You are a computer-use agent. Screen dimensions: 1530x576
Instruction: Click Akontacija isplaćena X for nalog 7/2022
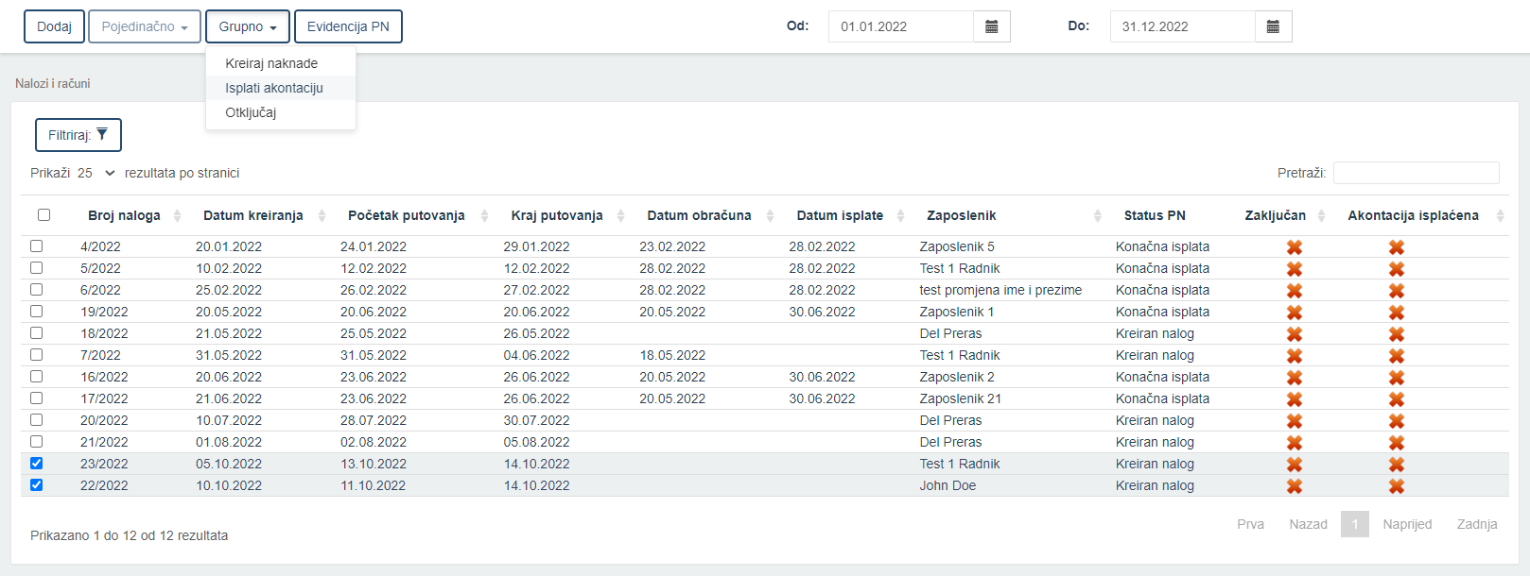pos(1397,356)
